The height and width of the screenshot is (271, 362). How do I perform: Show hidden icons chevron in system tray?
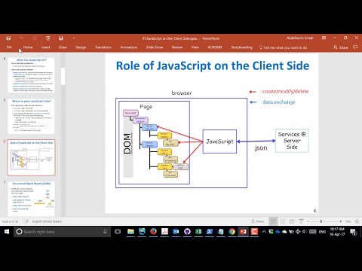click(x=264, y=232)
